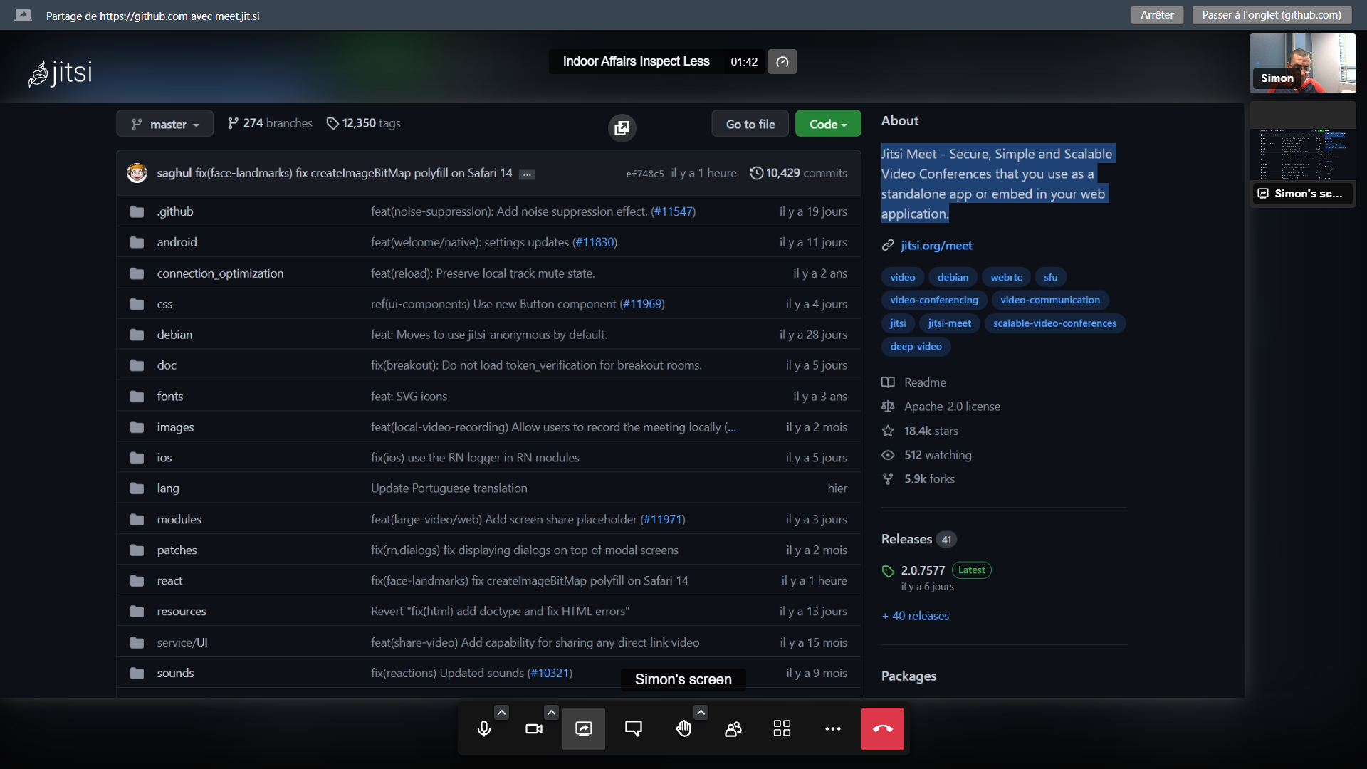This screenshot has width=1367, height=769.
Task: Click meeting name Indoor Affairs Inspect Less
Action: coord(636,61)
